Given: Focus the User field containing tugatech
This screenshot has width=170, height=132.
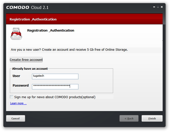Looking at the screenshot, I should coord(55,76).
